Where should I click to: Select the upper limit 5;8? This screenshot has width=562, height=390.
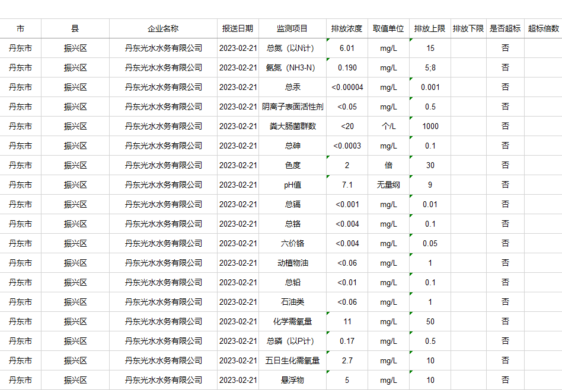coord(430,67)
